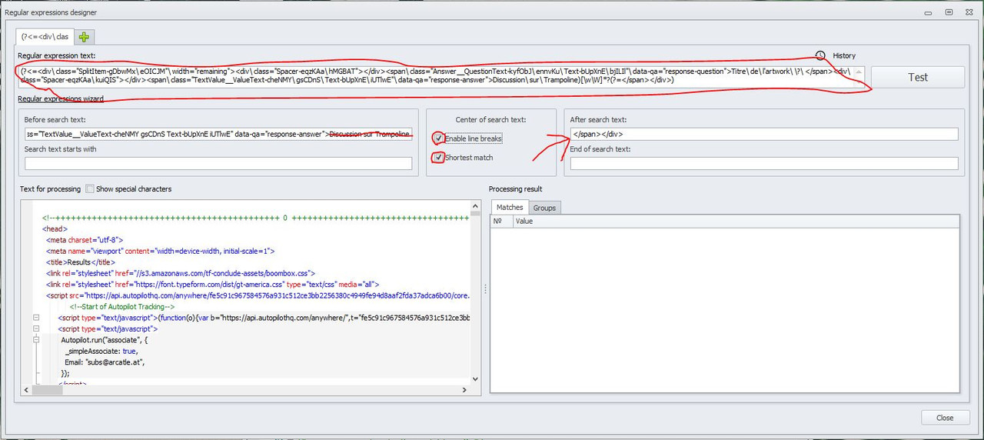This screenshot has width=984, height=440.
Task: Add a new regex tab with plus icon
Action: [x=85, y=36]
